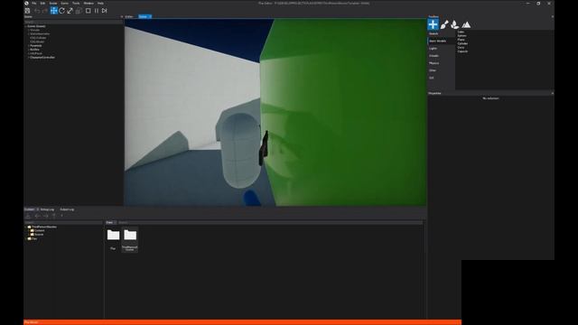Click the content folder tree search field
The image size is (578, 325).
(63, 223)
